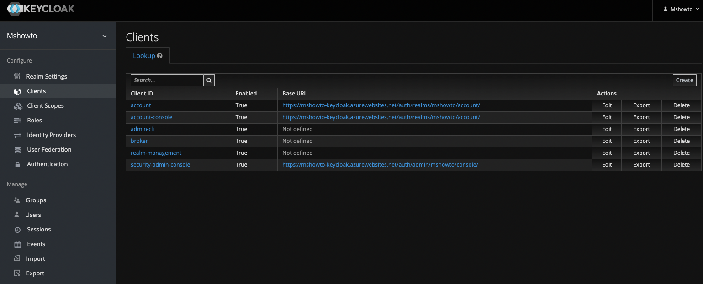
Task: Edit the admin-cli client
Action: coord(607,129)
